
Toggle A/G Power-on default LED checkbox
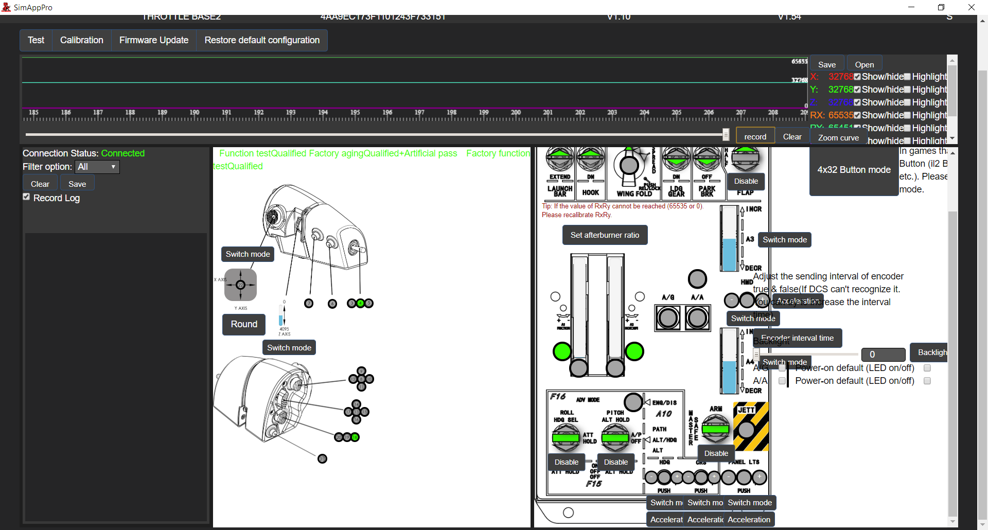[927, 368]
